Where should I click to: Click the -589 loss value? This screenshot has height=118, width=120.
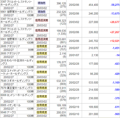pos(117,90)
